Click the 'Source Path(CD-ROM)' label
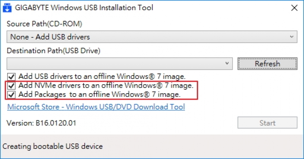The height and width of the screenshot is (159, 304). (x=44, y=24)
